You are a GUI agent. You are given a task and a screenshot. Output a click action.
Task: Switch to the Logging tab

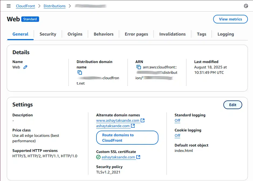[x=226, y=34]
